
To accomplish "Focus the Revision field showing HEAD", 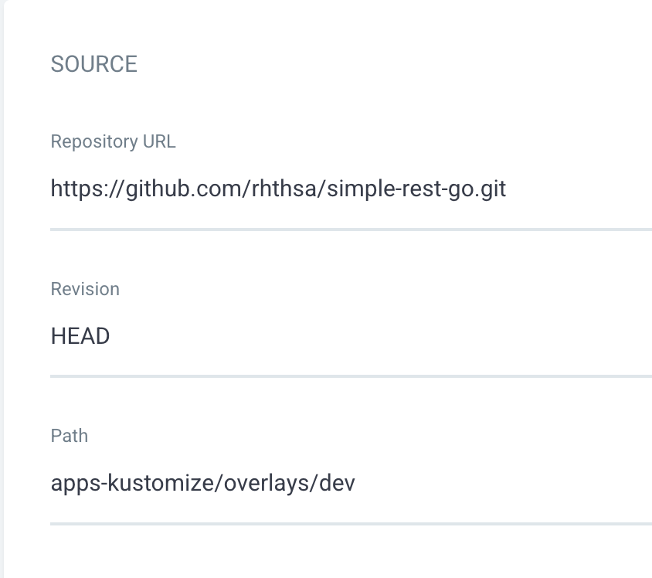I will coord(351,336).
